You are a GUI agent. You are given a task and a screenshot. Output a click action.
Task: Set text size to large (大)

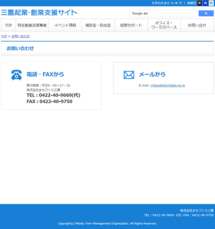tap(180, 3)
